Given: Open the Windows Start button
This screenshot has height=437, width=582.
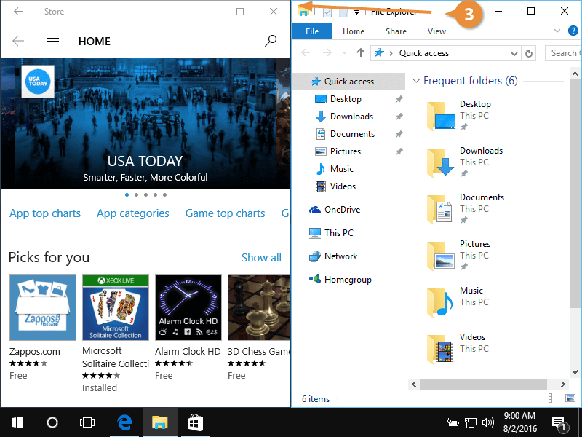Looking at the screenshot, I should 17,422.
